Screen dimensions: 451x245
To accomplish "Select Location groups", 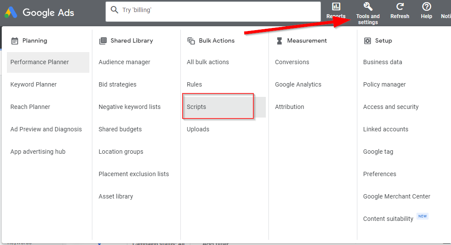I will pyautogui.click(x=121, y=152).
